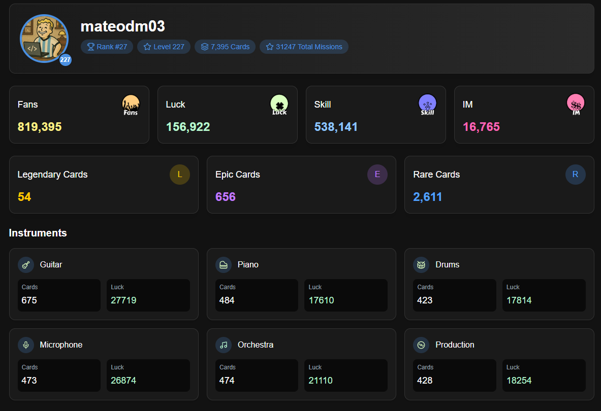Click the Epic Cards E badge

click(377, 175)
